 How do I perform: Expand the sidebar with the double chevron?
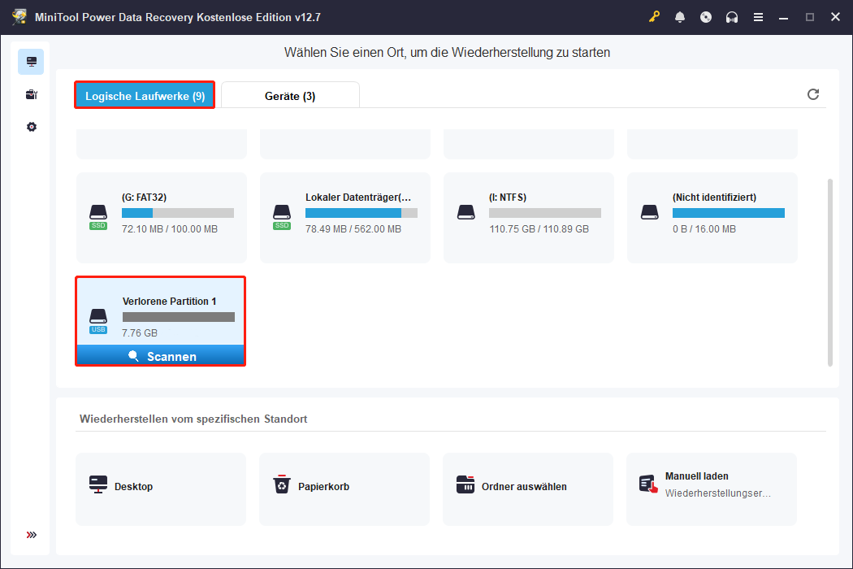(x=31, y=535)
